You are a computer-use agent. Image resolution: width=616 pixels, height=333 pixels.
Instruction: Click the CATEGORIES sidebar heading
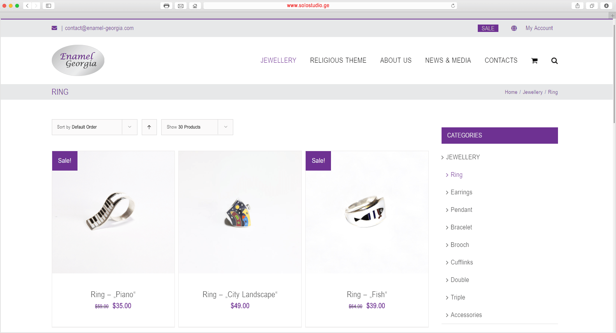click(500, 136)
